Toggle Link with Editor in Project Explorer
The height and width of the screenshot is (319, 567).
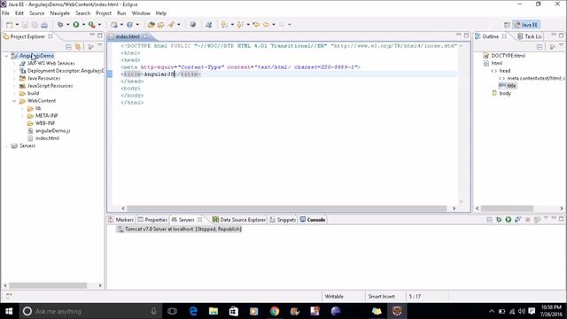[x=78, y=47]
